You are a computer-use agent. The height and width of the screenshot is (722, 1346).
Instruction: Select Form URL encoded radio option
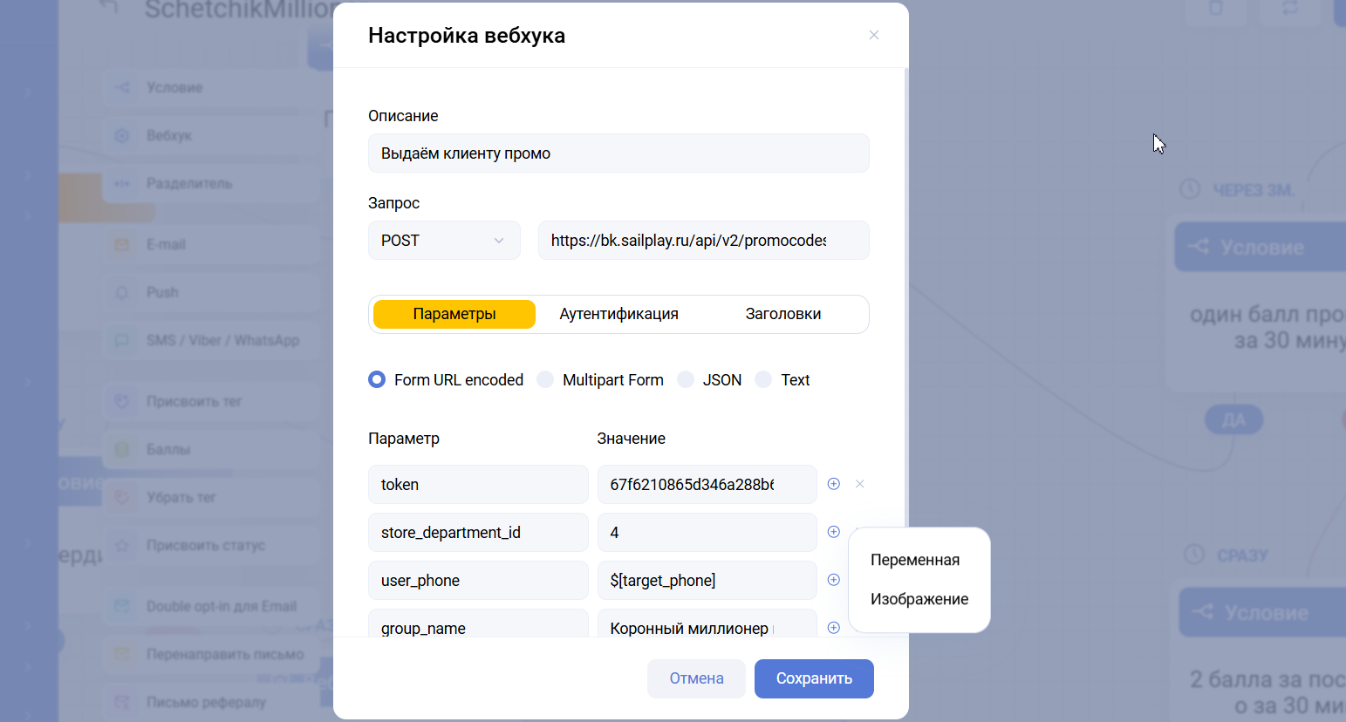pos(377,379)
